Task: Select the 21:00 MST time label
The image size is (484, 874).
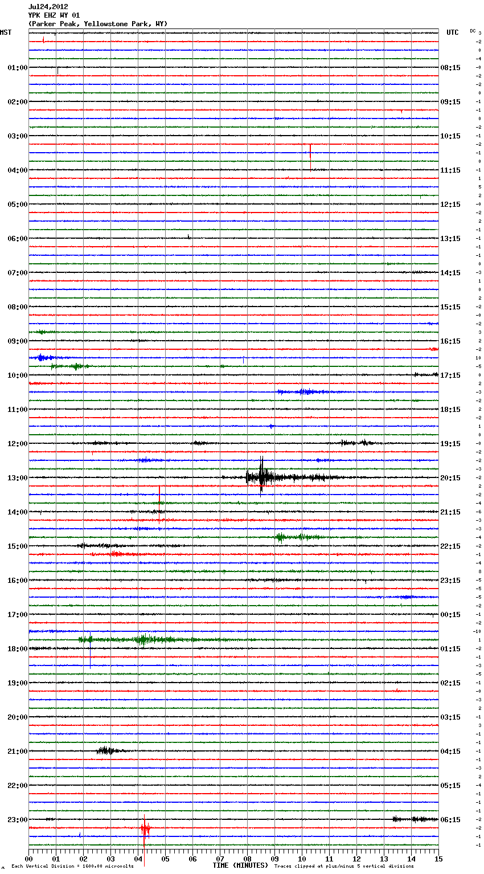Action: 17,752
